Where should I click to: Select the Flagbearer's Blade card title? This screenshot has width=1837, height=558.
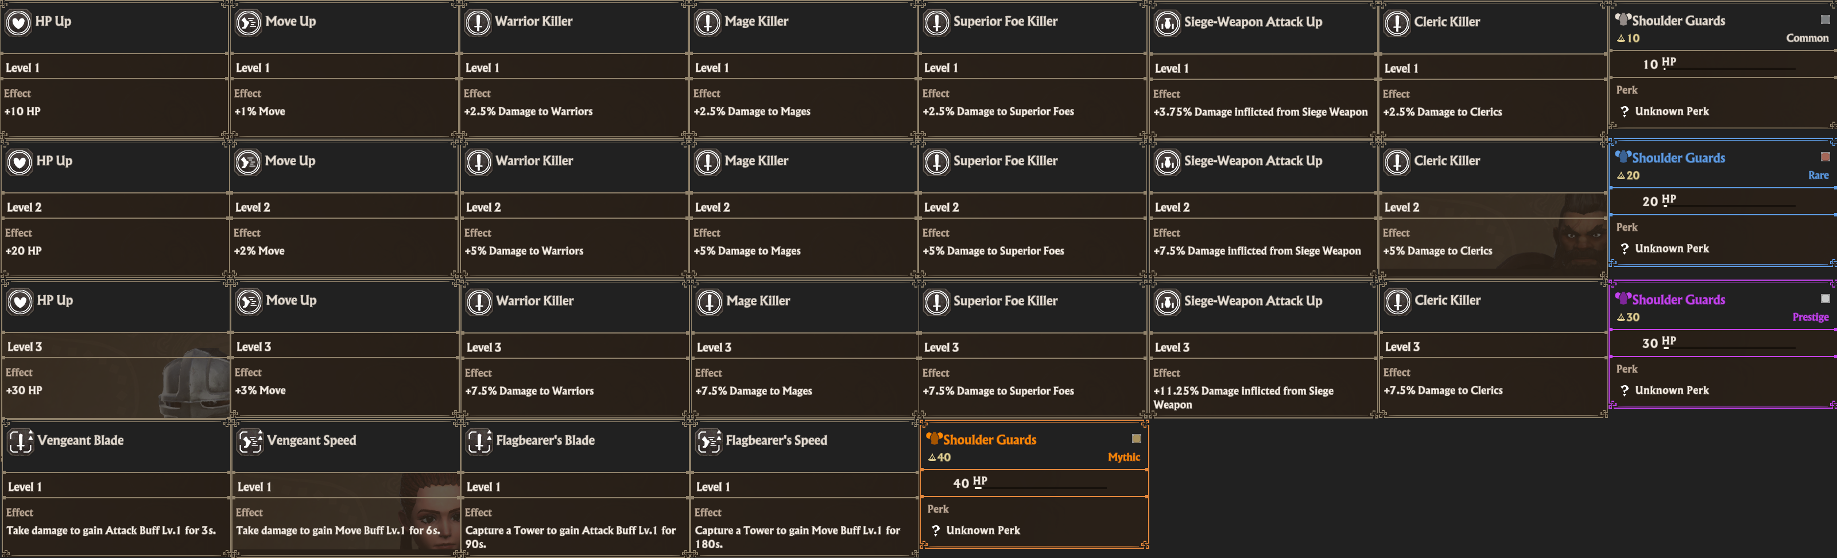pos(545,440)
